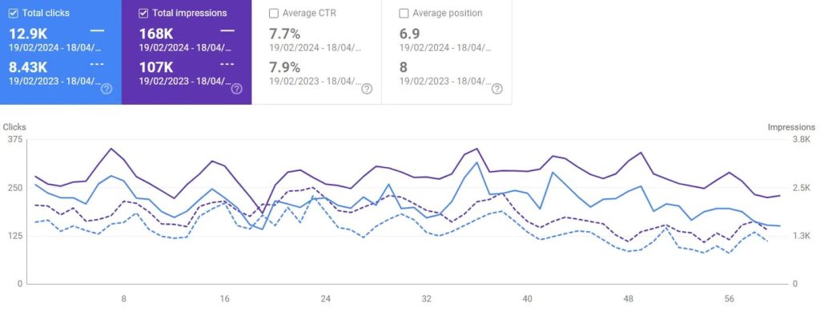This screenshot has height=311, width=820.
Task: Uncheck the Total impressions checkbox
Action: 143,14
